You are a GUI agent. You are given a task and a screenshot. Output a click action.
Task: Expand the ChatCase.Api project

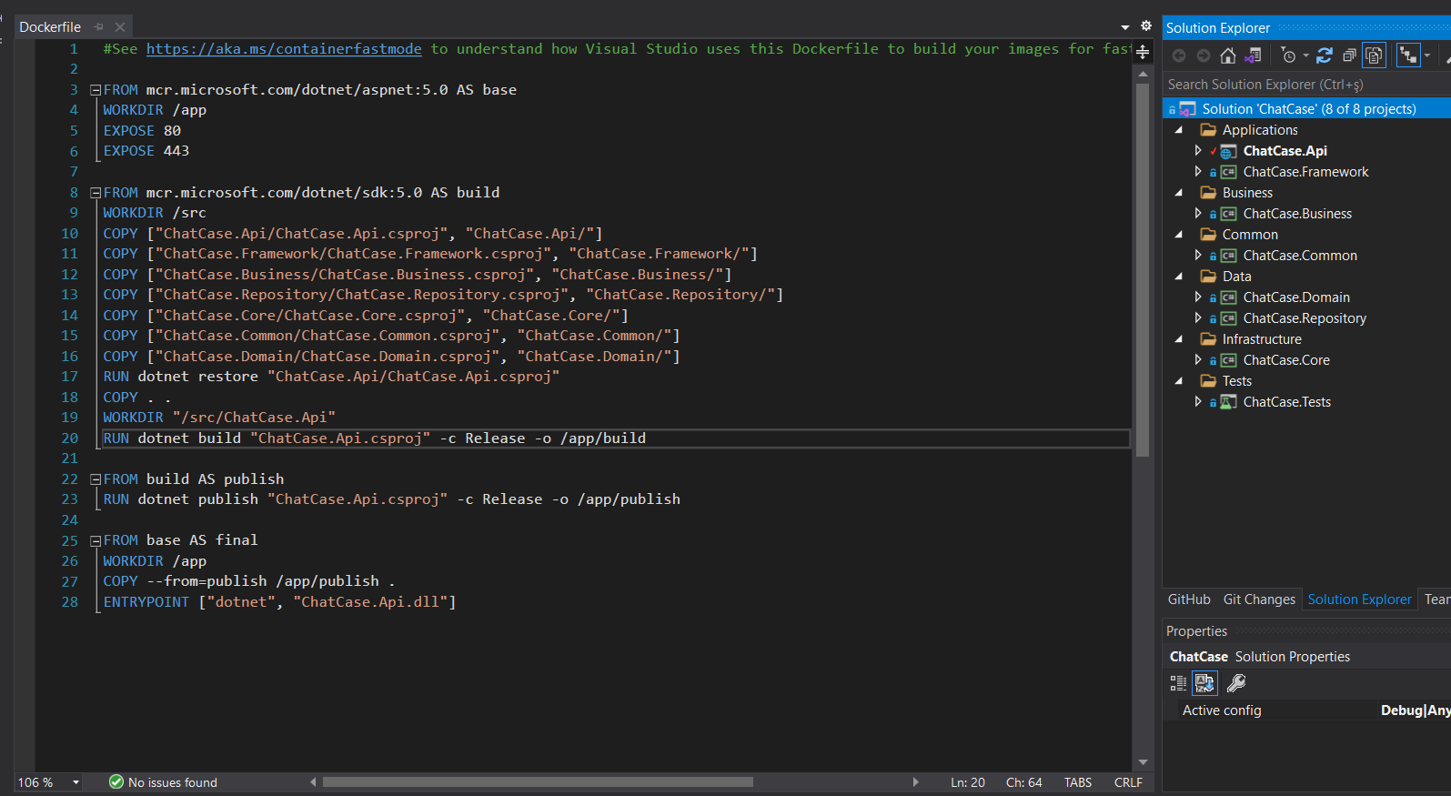(x=1198, y=151)
